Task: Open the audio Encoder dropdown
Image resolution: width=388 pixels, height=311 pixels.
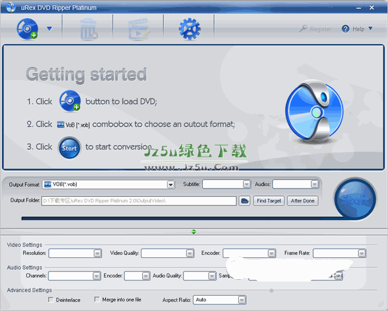Action: point(137,276)
